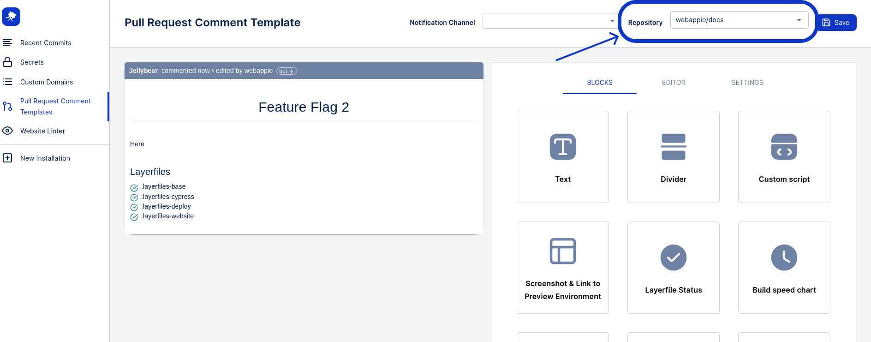Viewport: 871px width, 342px height.
Task: Open Recent Commits in the sidebar
Action: (46, 43)
